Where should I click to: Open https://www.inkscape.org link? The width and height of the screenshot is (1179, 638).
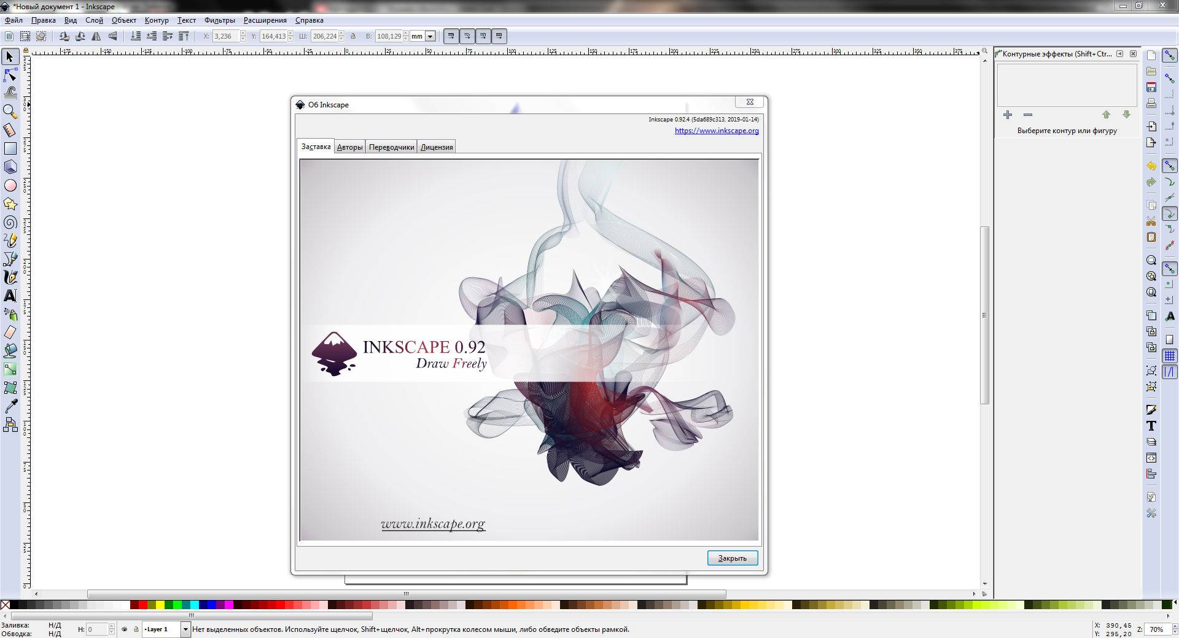pos(717,131)
